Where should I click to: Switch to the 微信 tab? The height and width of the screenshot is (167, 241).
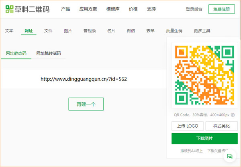(131, 31)
